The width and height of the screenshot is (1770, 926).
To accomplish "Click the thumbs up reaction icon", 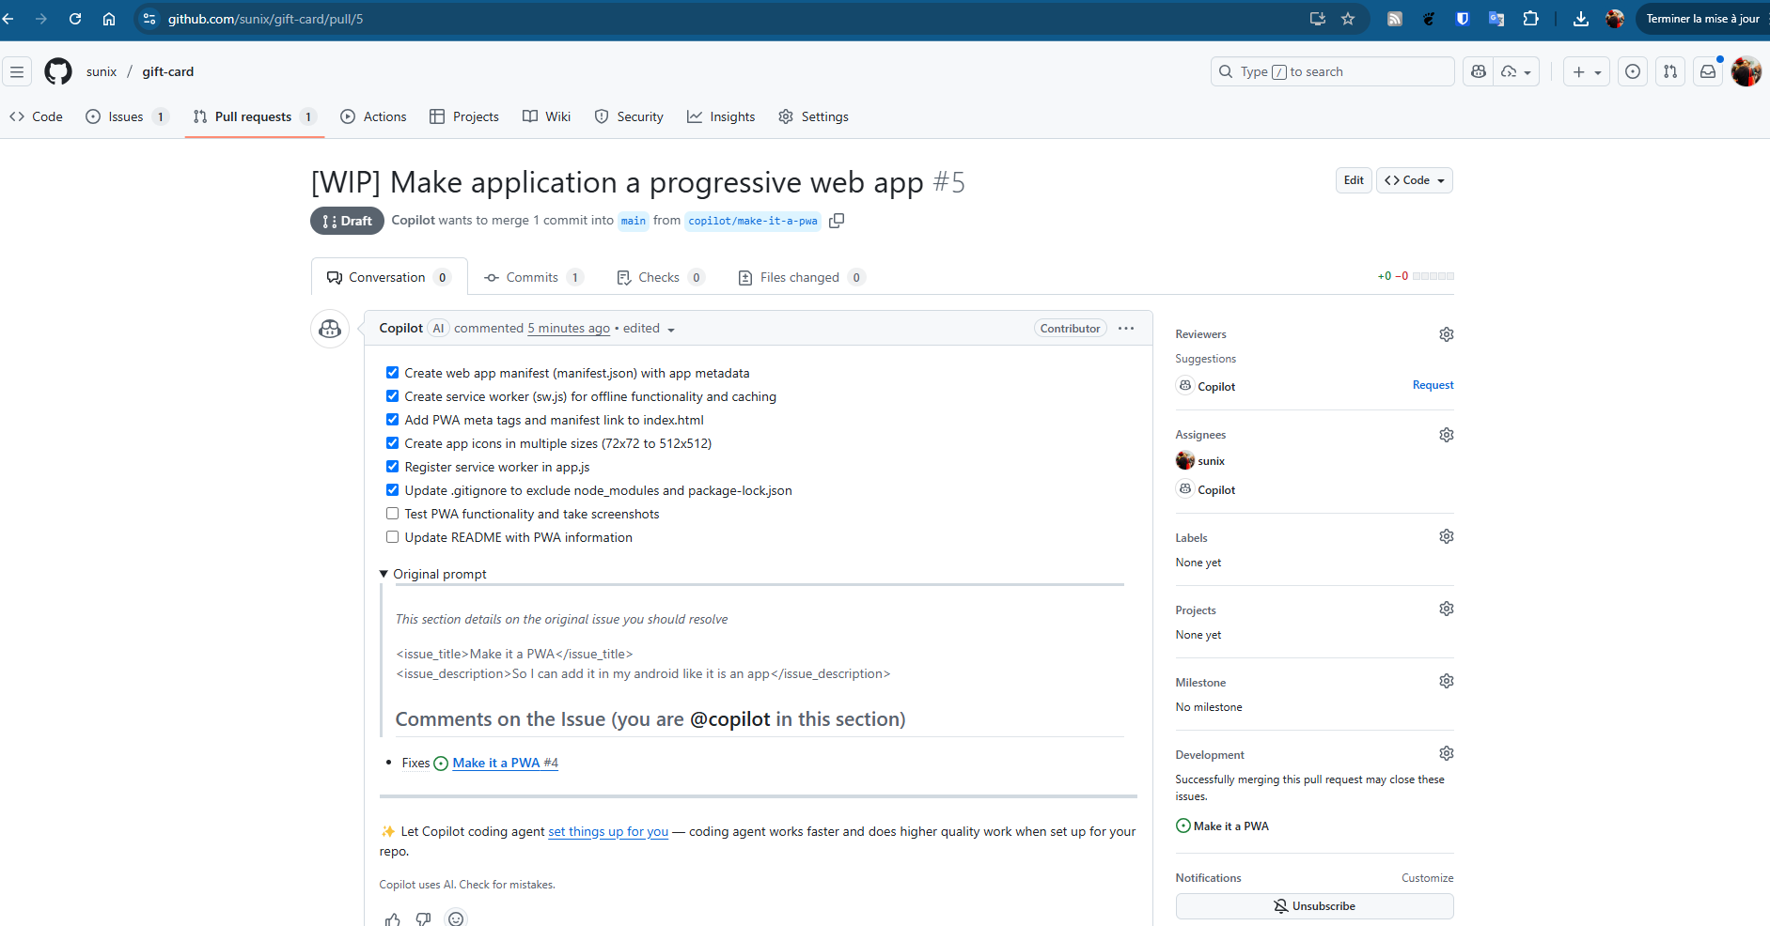I will click(x=393, y=918).
